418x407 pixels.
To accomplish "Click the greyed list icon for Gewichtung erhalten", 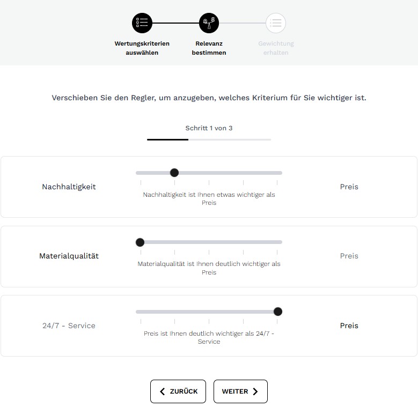I will tap(276, 23).
